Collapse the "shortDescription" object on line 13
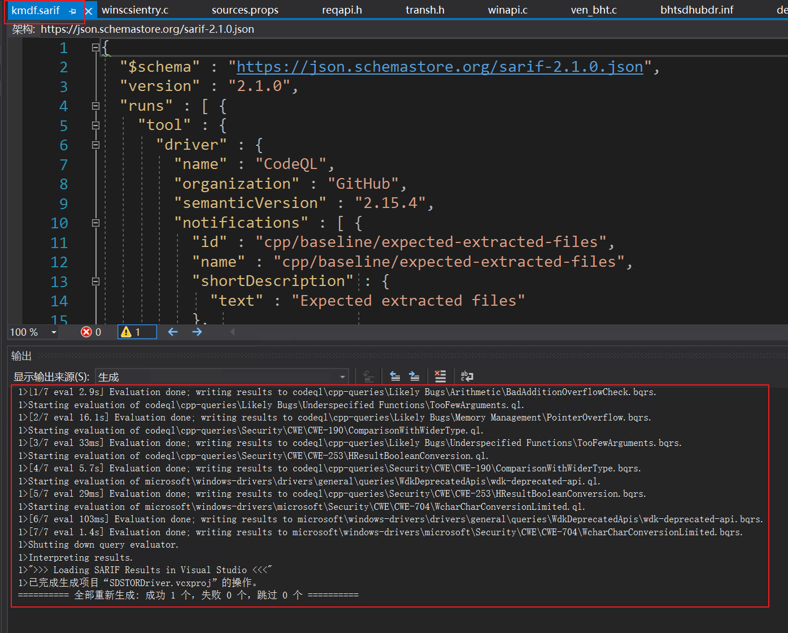Viewport: 788px width, 633px height. coord(95,281)
